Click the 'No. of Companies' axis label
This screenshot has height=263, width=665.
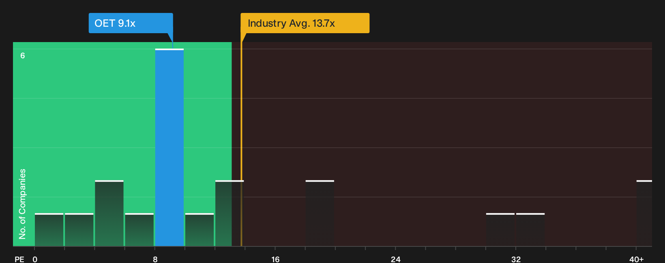tap(22, 204)
